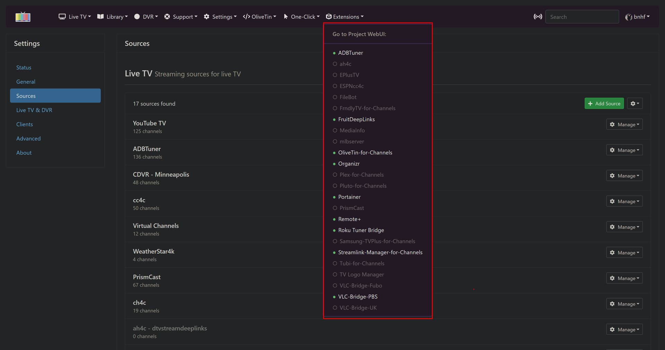This screenshot has width=665, height=350.
Task: Click the user avatar icon for bnhf
Action: [628, 17]
